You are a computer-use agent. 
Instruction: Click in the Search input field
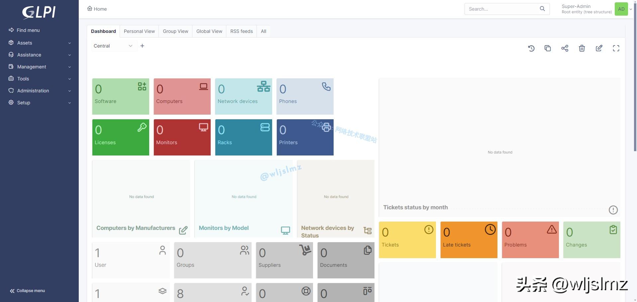click(x=502, y=9)
